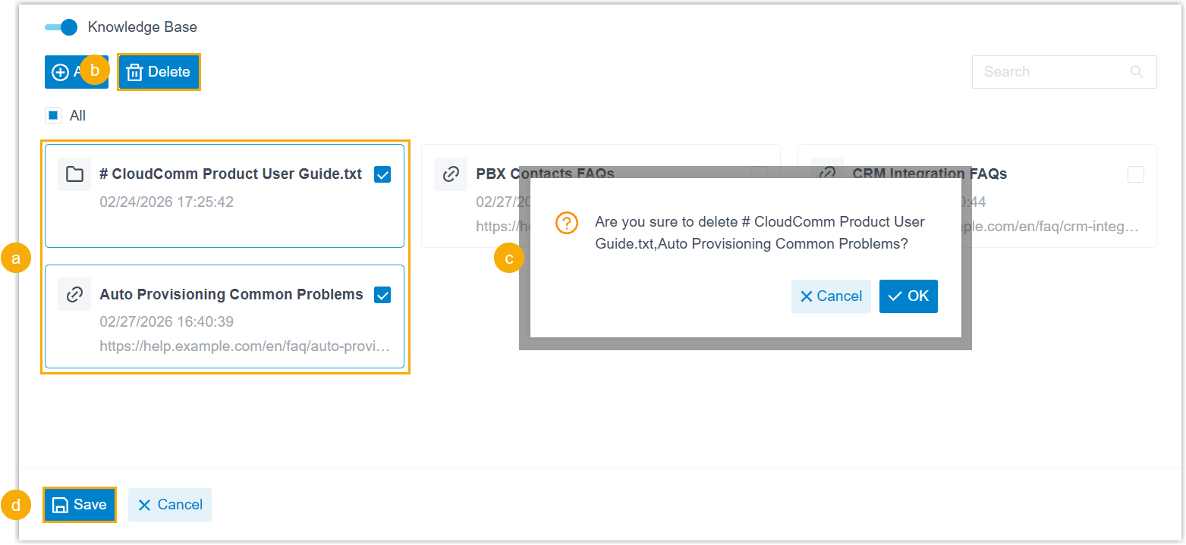The width and height of the screenshot is (1186, 545).
Task: Click the Save button at bottom
Action: click(x=80, y=505)
